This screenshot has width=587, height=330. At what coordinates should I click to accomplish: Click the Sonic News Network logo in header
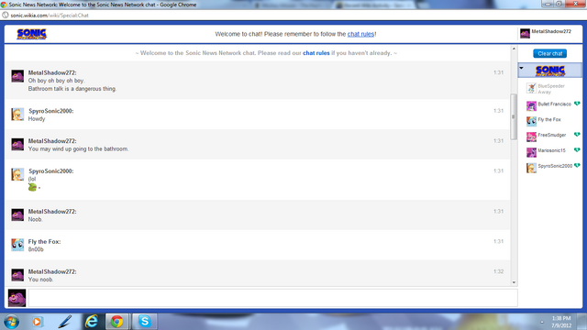tap(31, 34)
